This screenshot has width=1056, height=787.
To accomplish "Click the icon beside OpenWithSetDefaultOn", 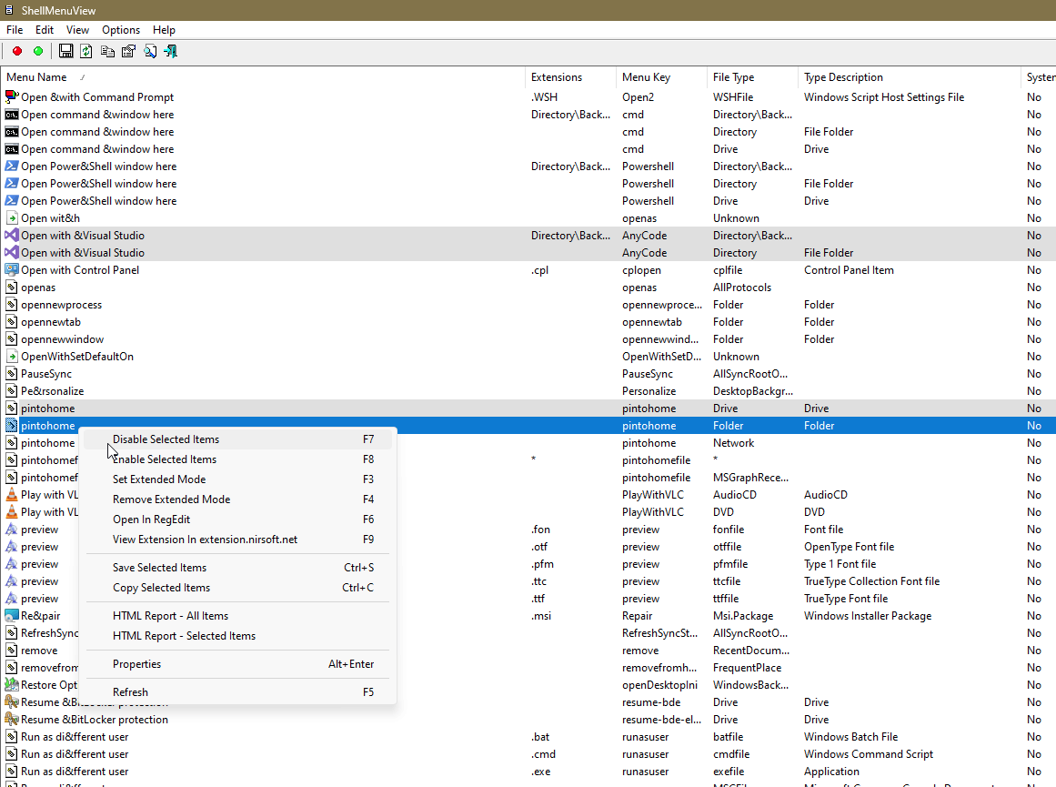I will pos(12,357).
